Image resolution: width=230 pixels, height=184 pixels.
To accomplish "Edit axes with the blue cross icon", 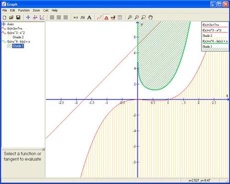I will click(28, 17).
